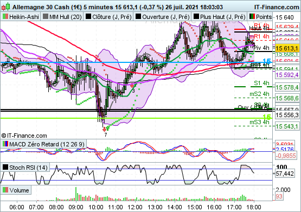
Task: Click the candlestick icon beside Allemagne 30 Cash
Action: (5, 7)
